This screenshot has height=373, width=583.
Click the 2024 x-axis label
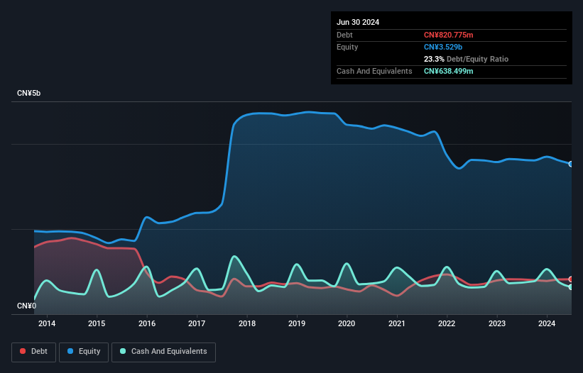[x=547, y=323]
